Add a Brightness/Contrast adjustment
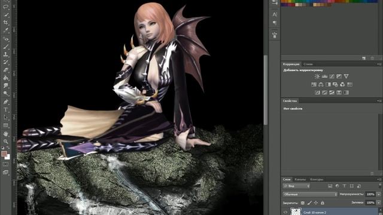This screenshot has height=215, width=383. (x=317, y=76)
